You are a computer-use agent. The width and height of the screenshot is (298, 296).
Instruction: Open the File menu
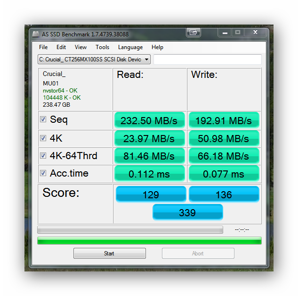coord(43,47)
